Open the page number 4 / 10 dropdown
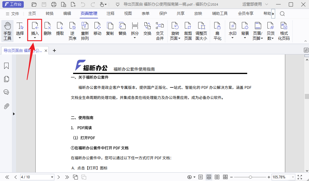309x181 pixels. (52, 177)
